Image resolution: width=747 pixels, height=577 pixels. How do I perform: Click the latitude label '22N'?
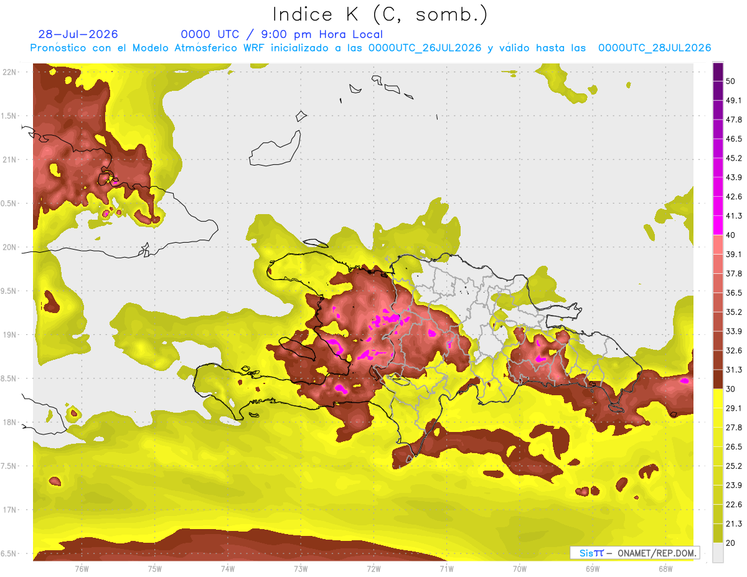pyautogui.click(x=11, y=72)
